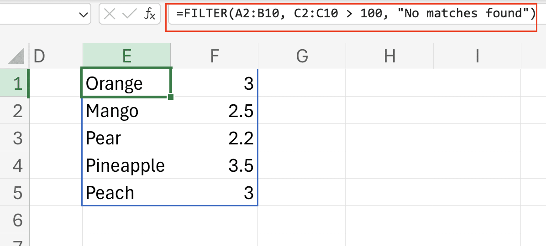Click the green fill handle on cell E1
Viewport: 546px width, 246px height.
170,97
